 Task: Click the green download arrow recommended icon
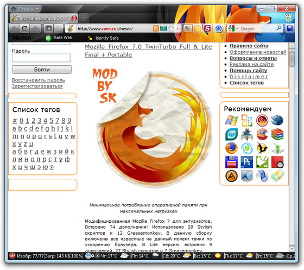click(x=247, y=148)
